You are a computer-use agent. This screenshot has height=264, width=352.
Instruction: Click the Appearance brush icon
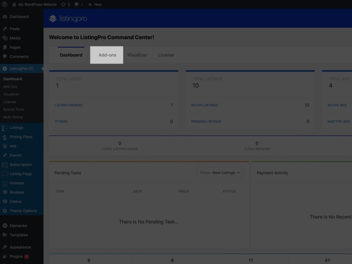point(5,247)
